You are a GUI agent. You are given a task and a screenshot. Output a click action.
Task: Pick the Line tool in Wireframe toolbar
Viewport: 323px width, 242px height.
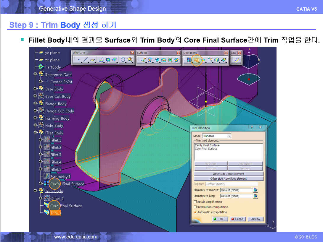[86, 60]
